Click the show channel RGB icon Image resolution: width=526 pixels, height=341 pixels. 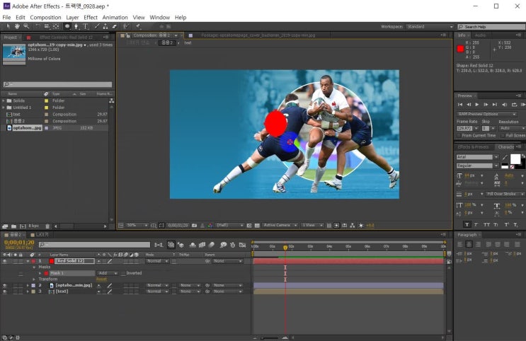210,225
